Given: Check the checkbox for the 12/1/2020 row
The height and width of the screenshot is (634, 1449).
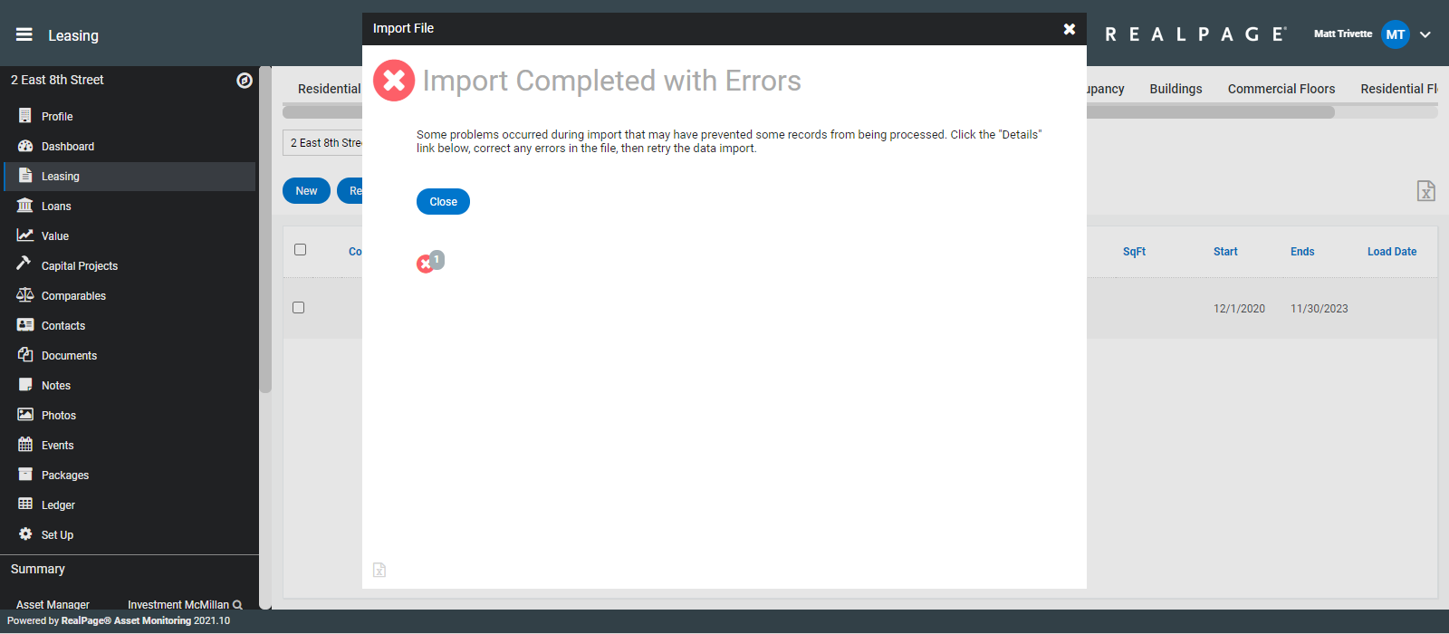Looking at the screenshot, I should click(299, 308).
